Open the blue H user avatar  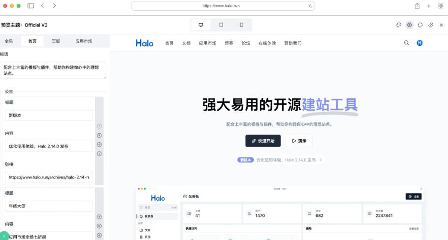pos(419,43)
